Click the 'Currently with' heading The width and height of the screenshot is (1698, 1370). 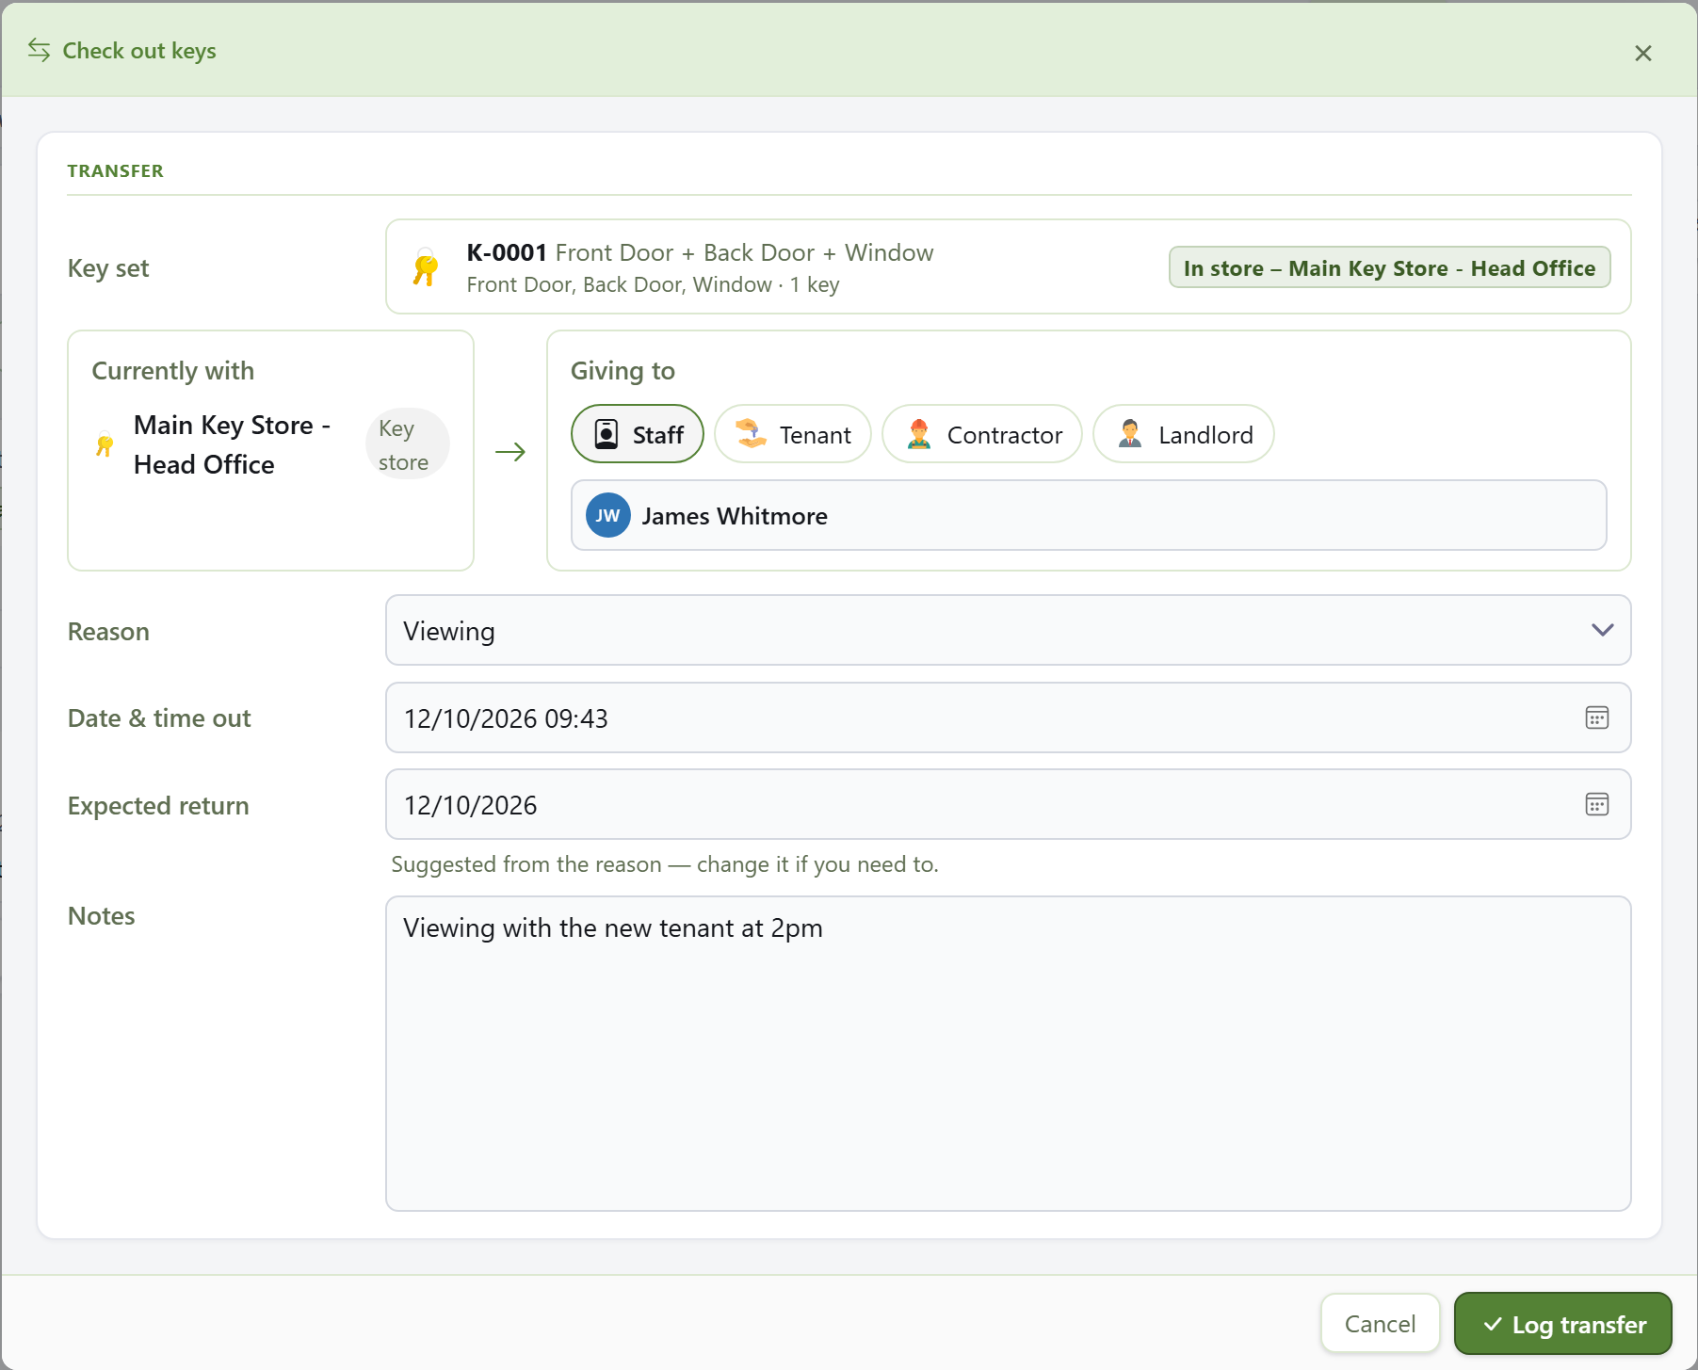point(173,371)
